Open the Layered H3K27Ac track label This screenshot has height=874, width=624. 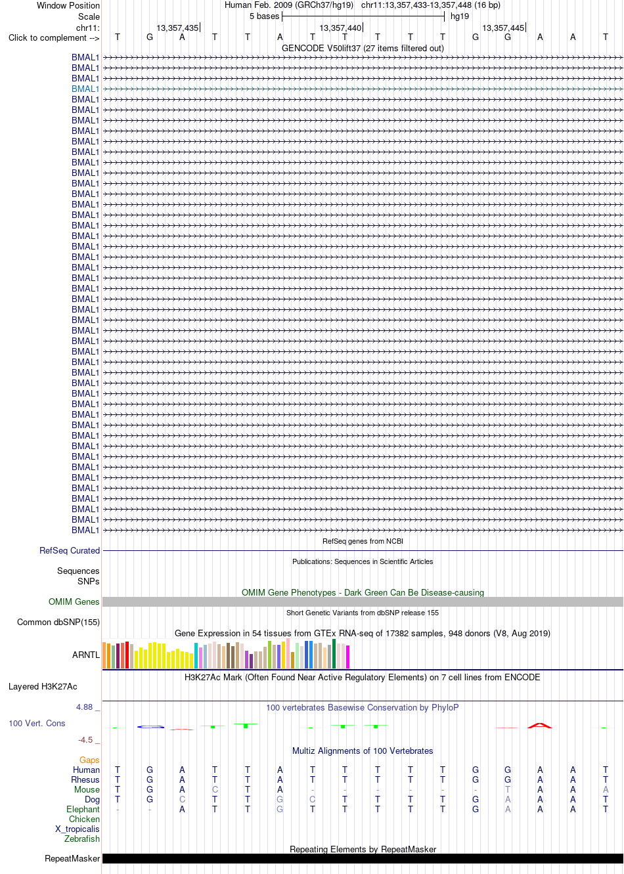(43, 686)
